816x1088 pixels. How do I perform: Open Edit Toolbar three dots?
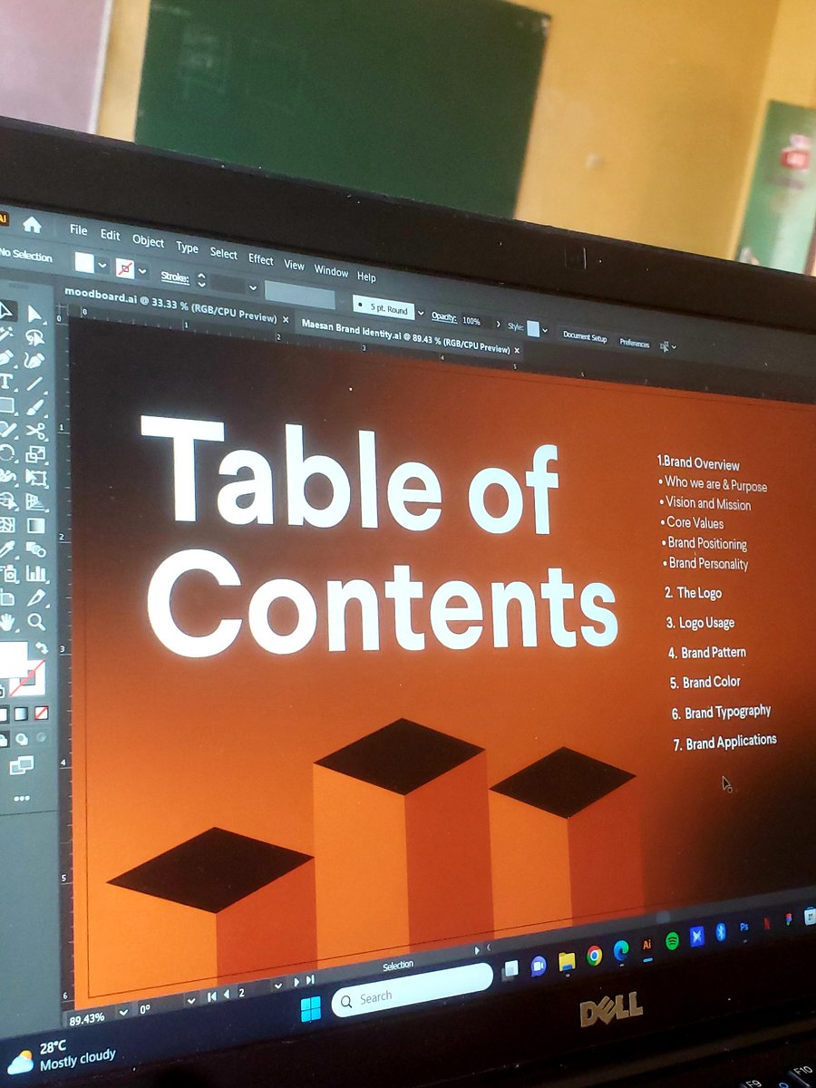[x=21, y=799]
